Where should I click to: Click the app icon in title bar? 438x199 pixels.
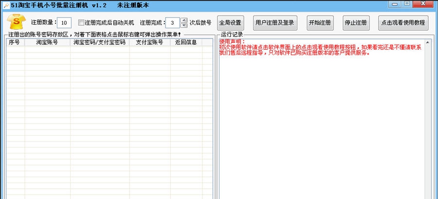tap(6, 5)
